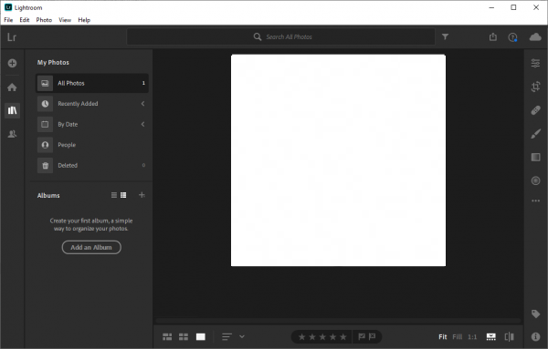Image resolution: width=548 pixels, height=349 pixels.
Task: Open the Help menu
Action: [x=84, y=20]
